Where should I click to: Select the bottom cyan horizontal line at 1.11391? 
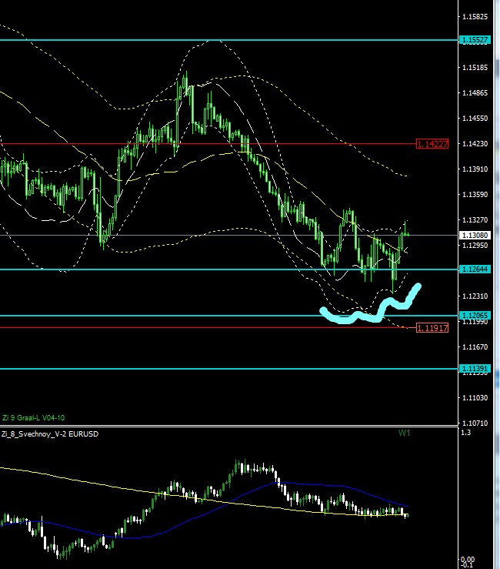231,369
